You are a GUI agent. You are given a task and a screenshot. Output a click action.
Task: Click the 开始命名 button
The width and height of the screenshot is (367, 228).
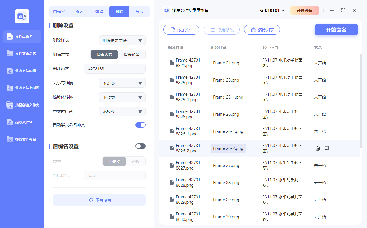(336, 30)
